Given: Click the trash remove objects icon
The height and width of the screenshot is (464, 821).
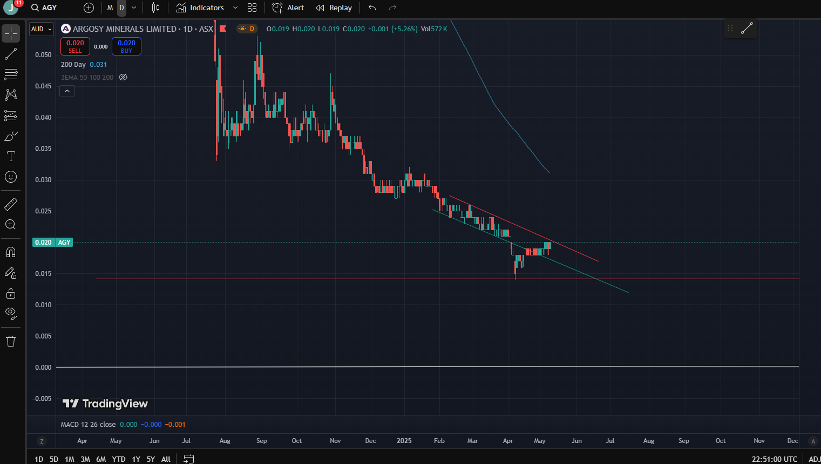Looking at the screenshot, I should click(11, 341).
